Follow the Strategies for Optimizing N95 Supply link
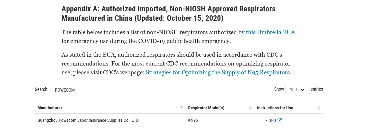Viewport: 371px width, 130px height. [218, 72]
